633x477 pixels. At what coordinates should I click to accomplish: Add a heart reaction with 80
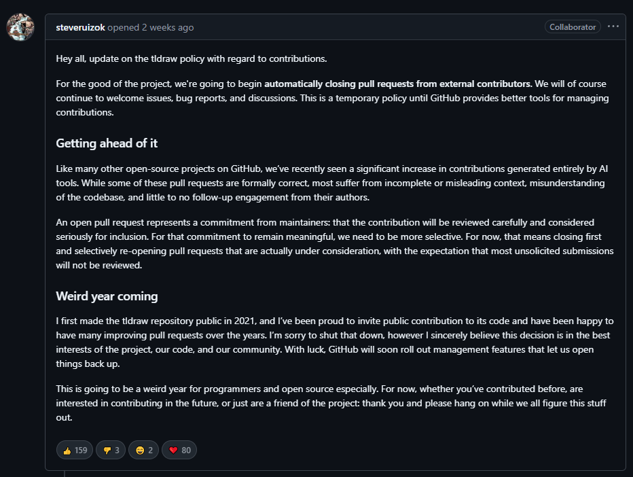click(180, 450)
